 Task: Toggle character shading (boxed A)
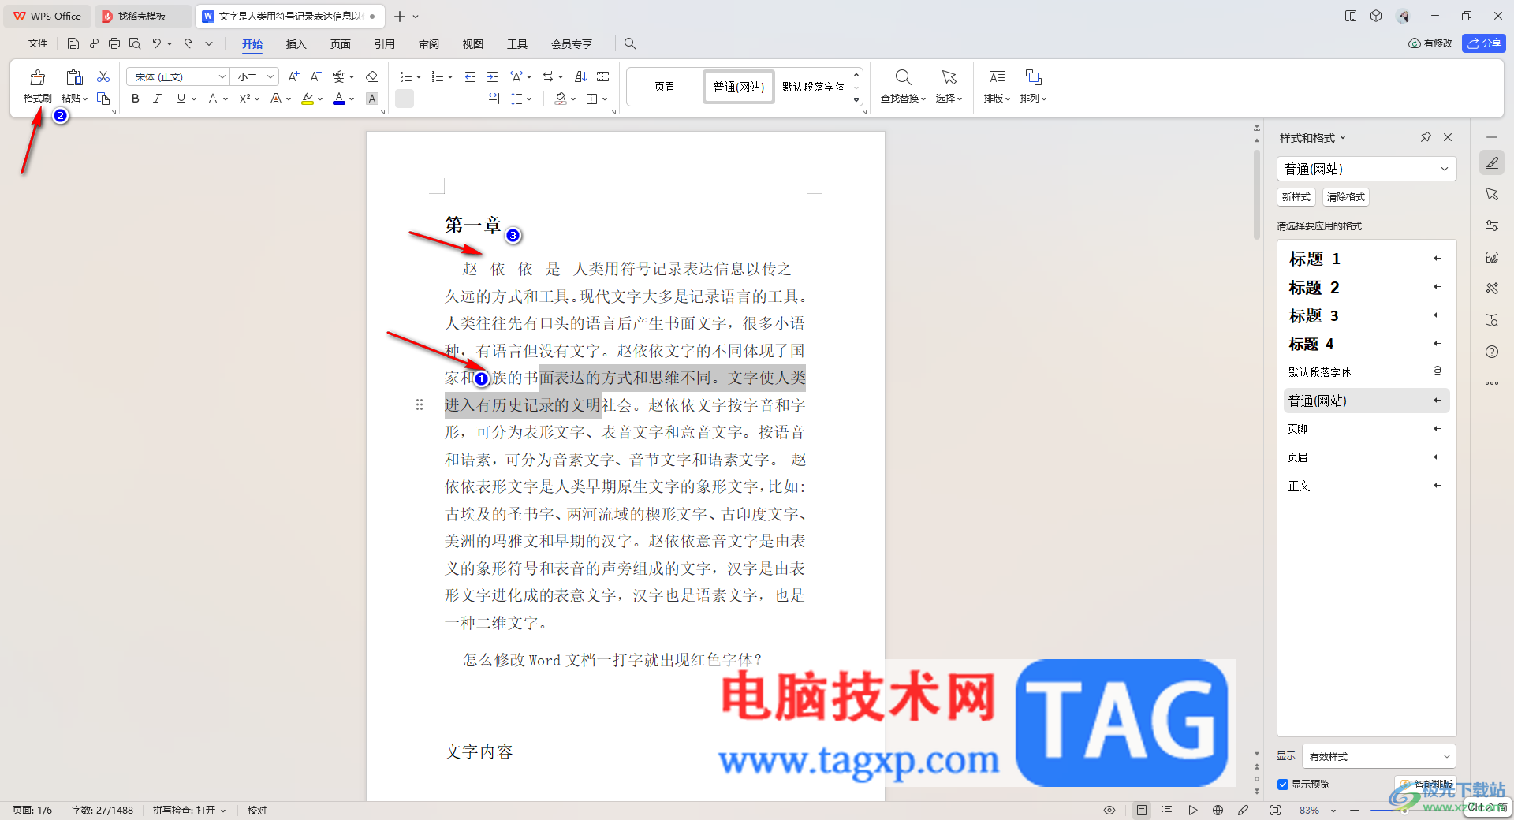pos(372,99)
